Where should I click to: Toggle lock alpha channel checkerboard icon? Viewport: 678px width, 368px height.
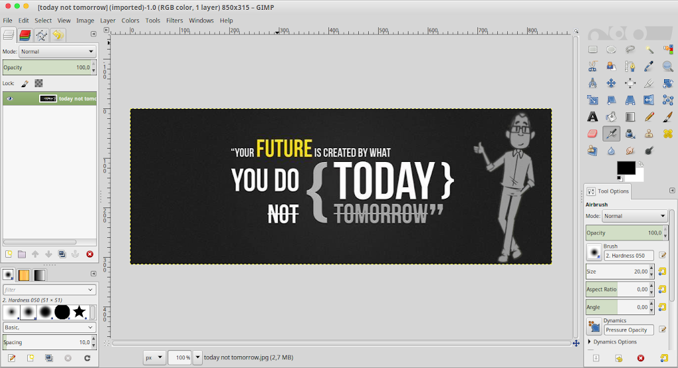point(39,84)
